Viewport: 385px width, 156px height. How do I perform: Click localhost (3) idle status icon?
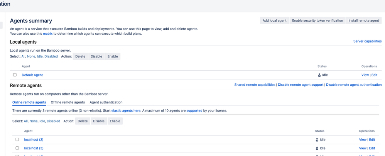click(x=317, y=148)
